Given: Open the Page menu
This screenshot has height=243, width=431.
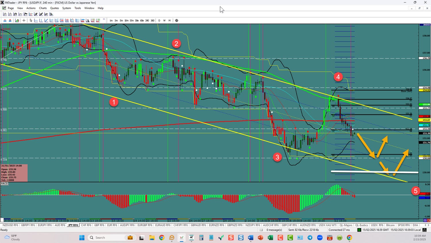Looking at the screenshot, I should tap(11, 8).
